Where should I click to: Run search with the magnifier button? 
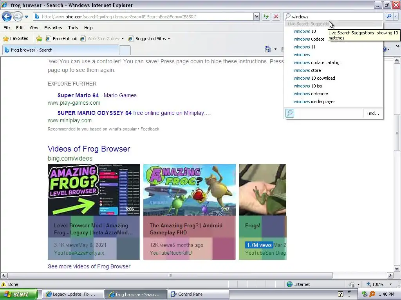389,16
